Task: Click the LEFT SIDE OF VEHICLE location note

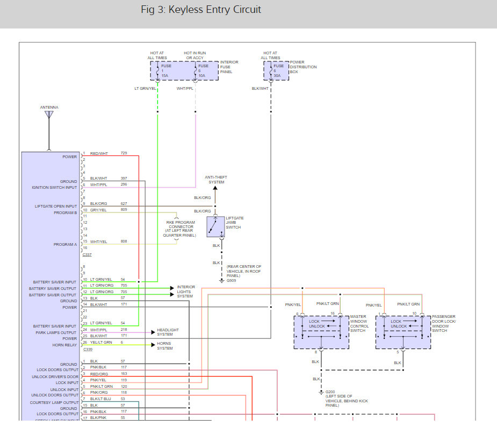Action: point(347,401)
